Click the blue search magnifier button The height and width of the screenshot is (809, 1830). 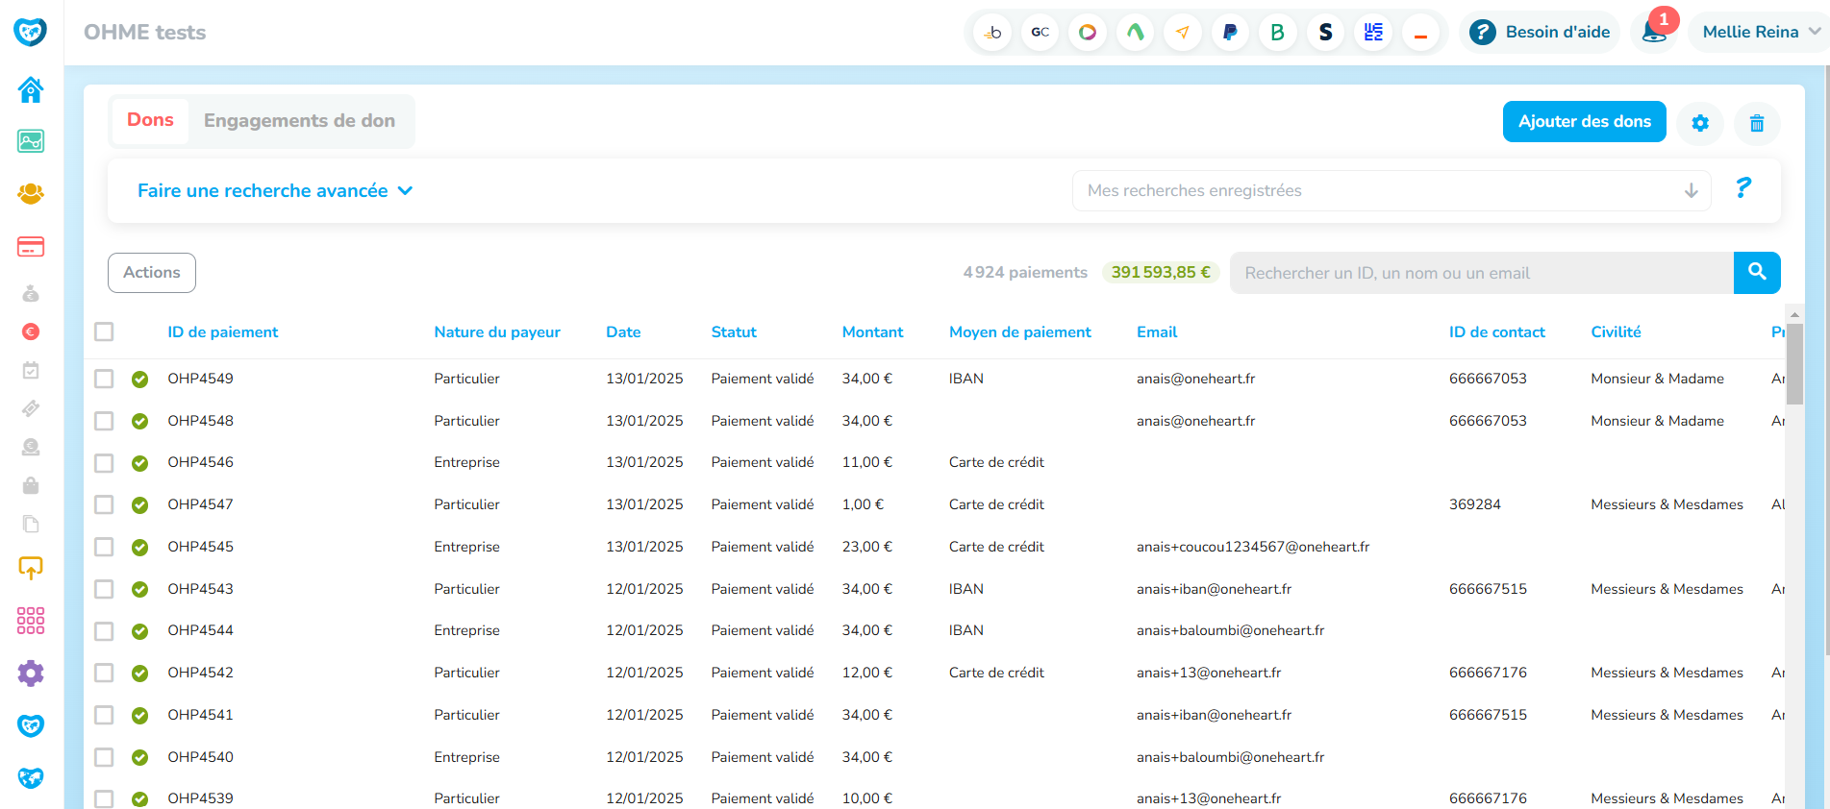click(x=1757, y=273)
